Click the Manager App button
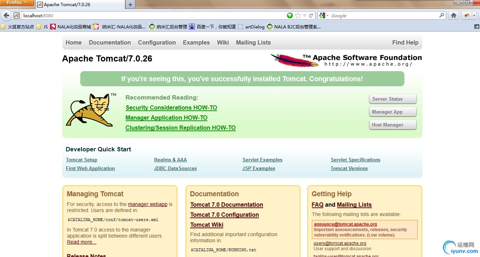480x257 pixels. pos(393,112)
